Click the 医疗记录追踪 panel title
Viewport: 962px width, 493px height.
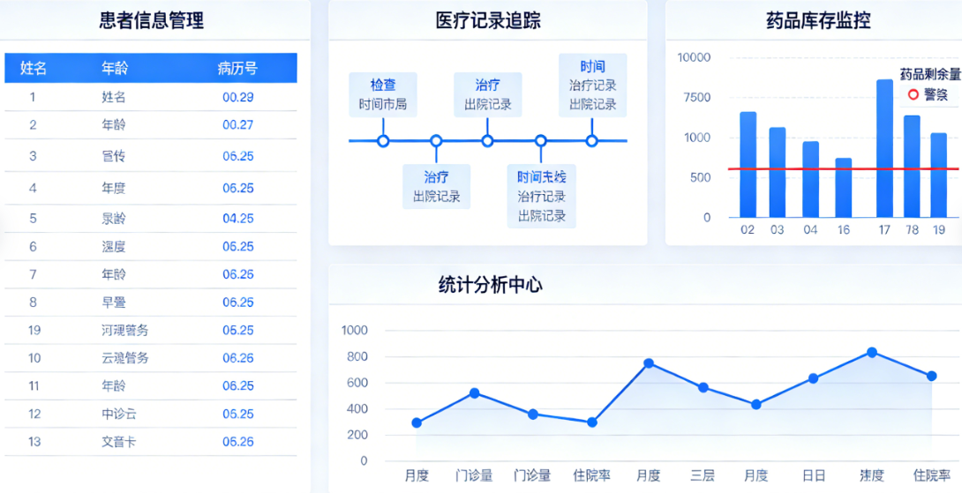click(x=488, y=20)
